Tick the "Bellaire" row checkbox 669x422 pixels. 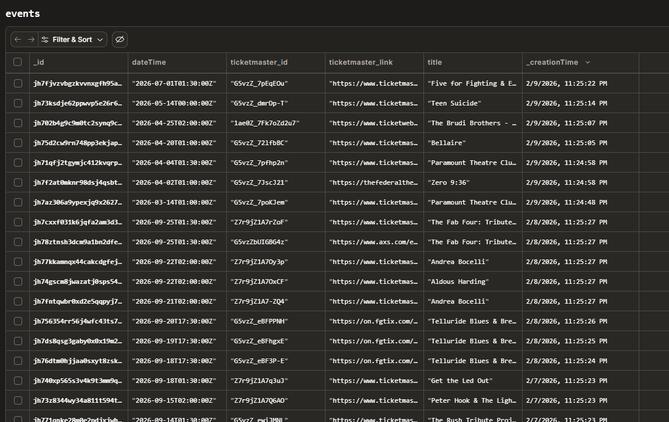18,143
